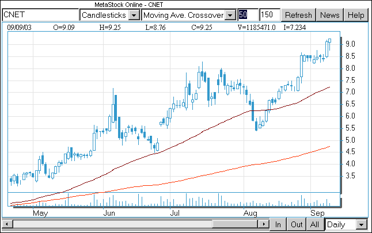Click the L=8.76 low price readout
This screenshot has height=233, width=372.
pyautogui.click(x=155, y=28)
